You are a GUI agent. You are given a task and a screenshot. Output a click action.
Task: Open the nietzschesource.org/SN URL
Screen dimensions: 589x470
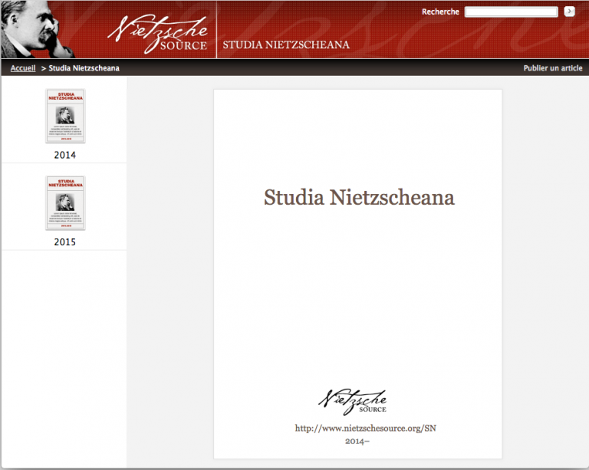point(359,428)
